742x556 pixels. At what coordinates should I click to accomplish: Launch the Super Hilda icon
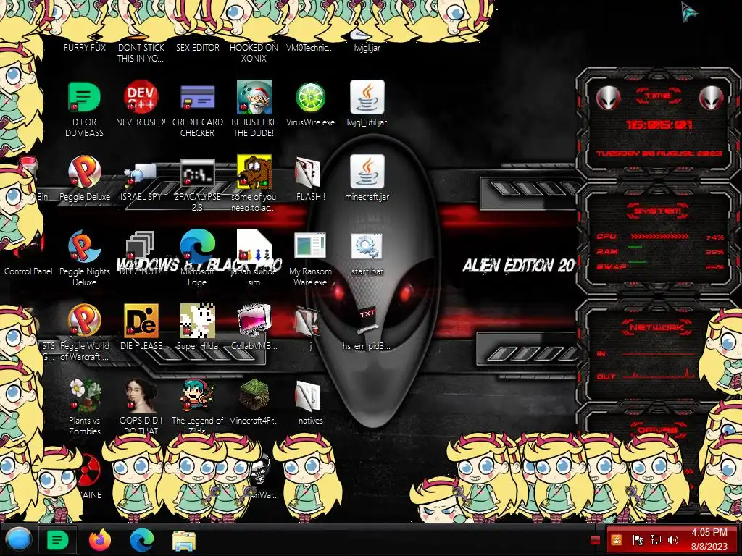click(197, 321)
